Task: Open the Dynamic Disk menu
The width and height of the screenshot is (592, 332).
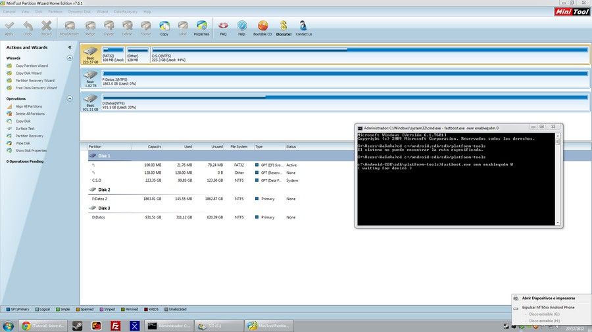Action: tap(80, 12)
